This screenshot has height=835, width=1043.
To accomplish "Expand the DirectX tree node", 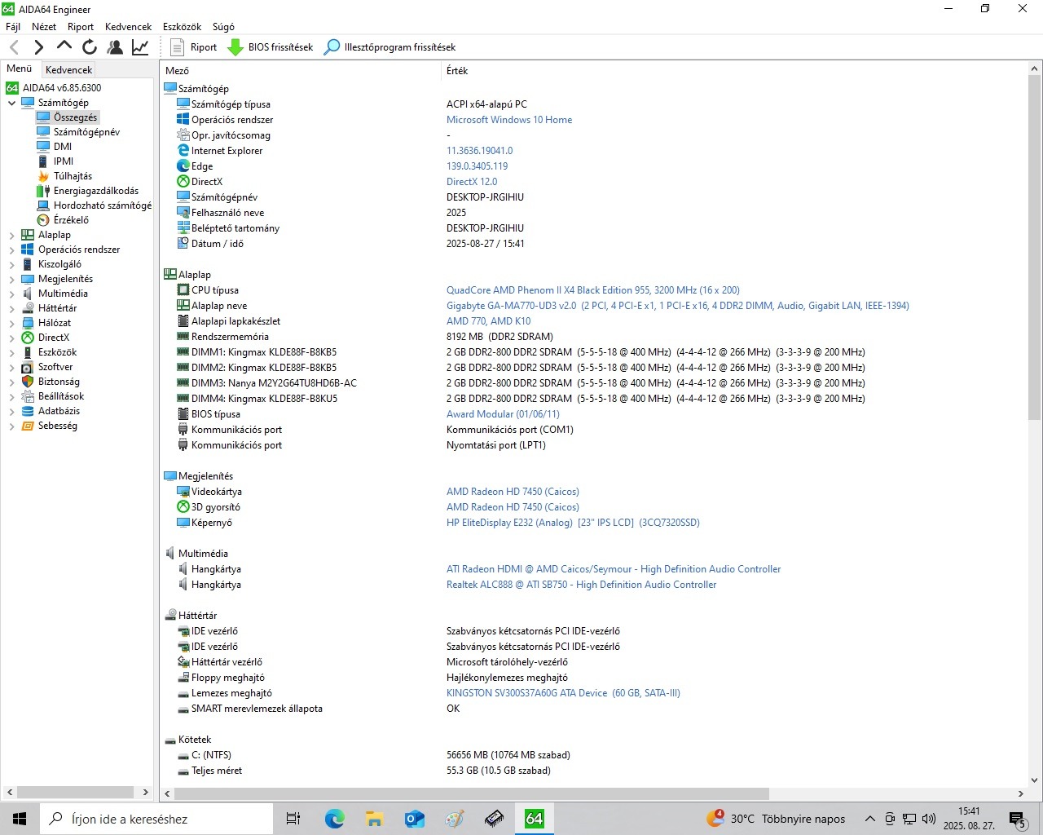I will click(11, 338).
